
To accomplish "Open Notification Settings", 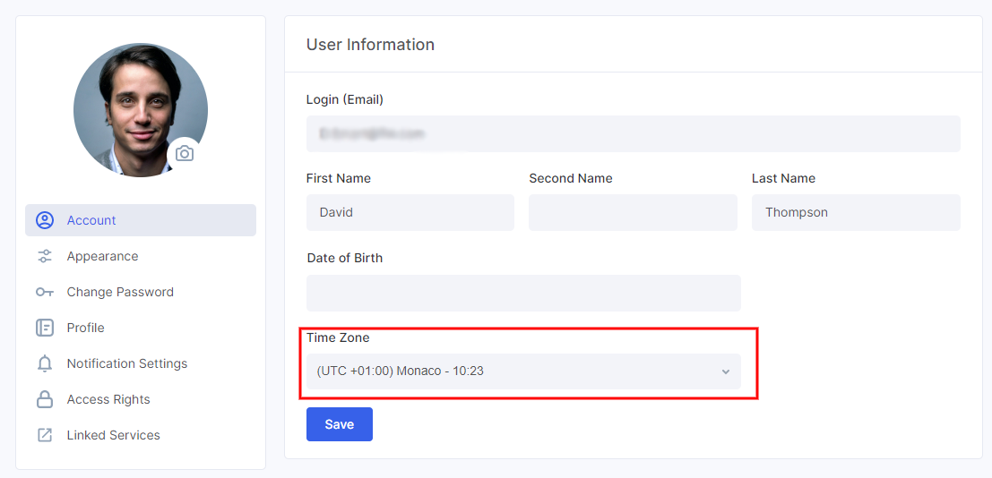I will [141, 363].
